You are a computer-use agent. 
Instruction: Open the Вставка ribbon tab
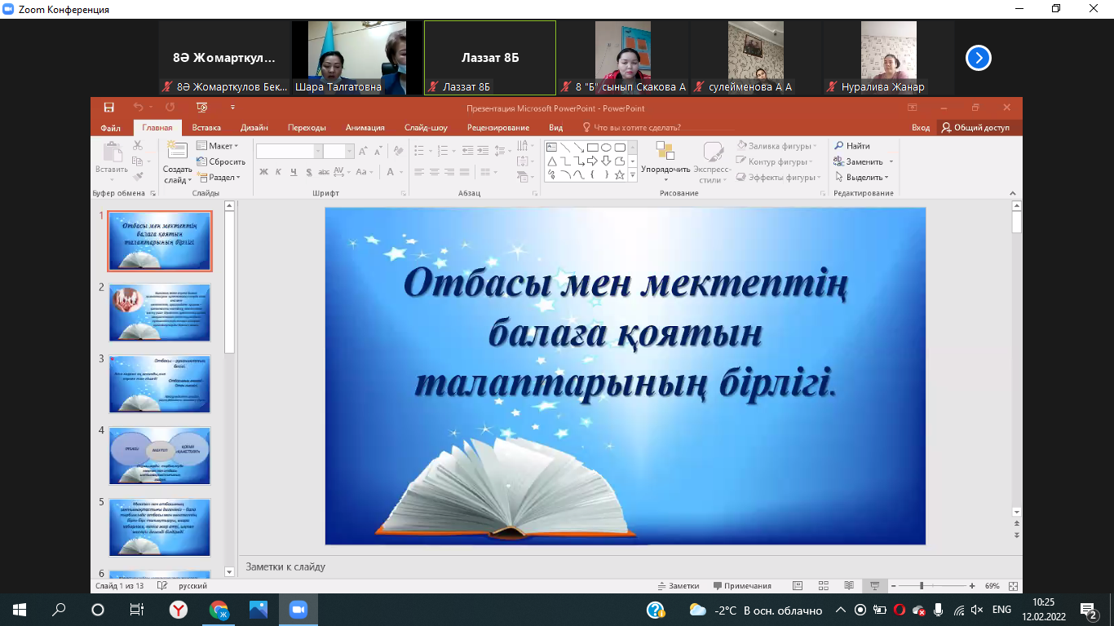(206, 128)
